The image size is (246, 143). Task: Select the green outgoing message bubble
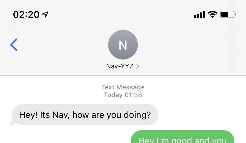[183, 137]
